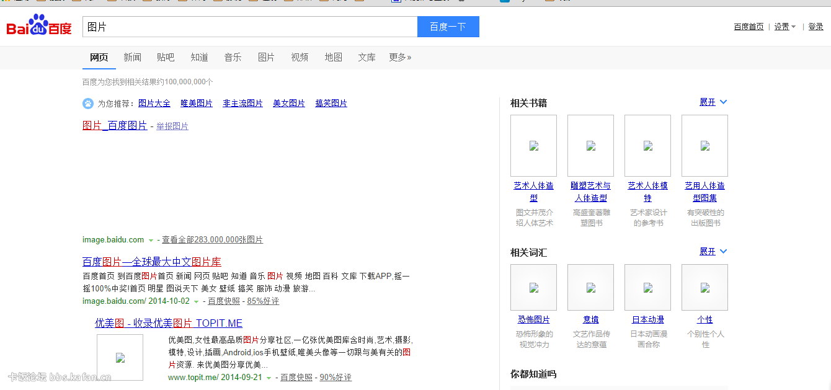Click the recommended 图片大全 link

point(154,104)
